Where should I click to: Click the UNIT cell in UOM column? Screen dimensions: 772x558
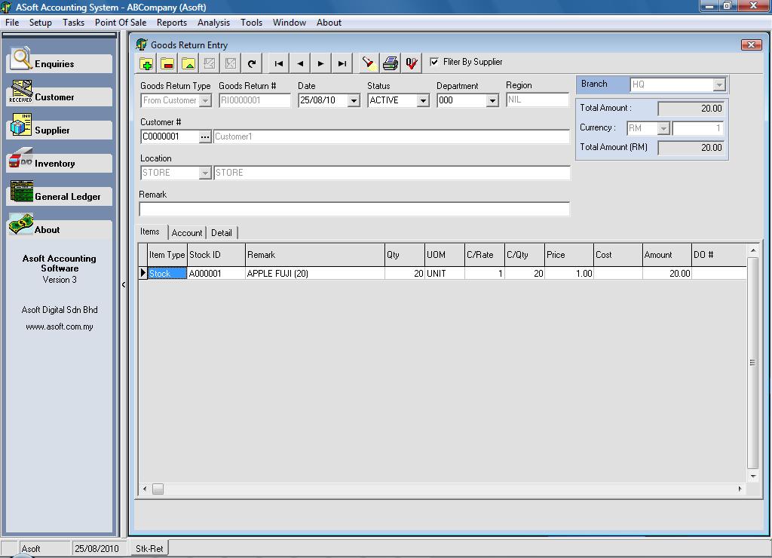click(445, 273)
